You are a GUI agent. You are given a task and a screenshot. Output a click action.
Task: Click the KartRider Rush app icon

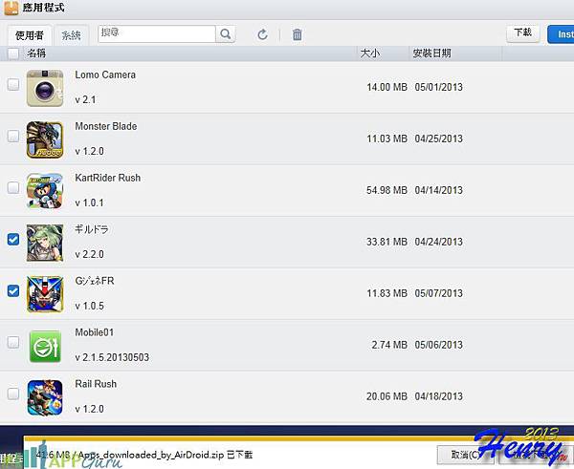45,191
